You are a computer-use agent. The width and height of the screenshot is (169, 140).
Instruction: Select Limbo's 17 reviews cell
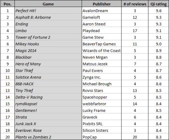click(135, 31)
